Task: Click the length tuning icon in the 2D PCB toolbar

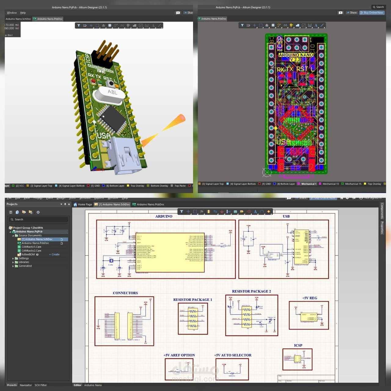Action: (285, 25)
